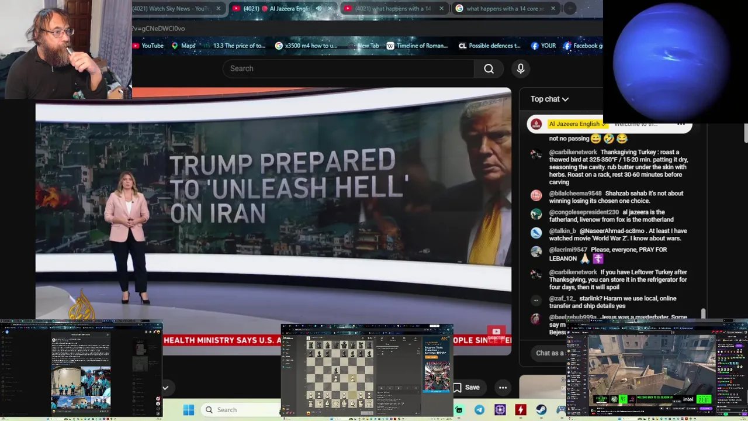Open the New Tab bookmark
Image resolution: width=748 pixels, height=421 pixels.
[x=363, y=46]
